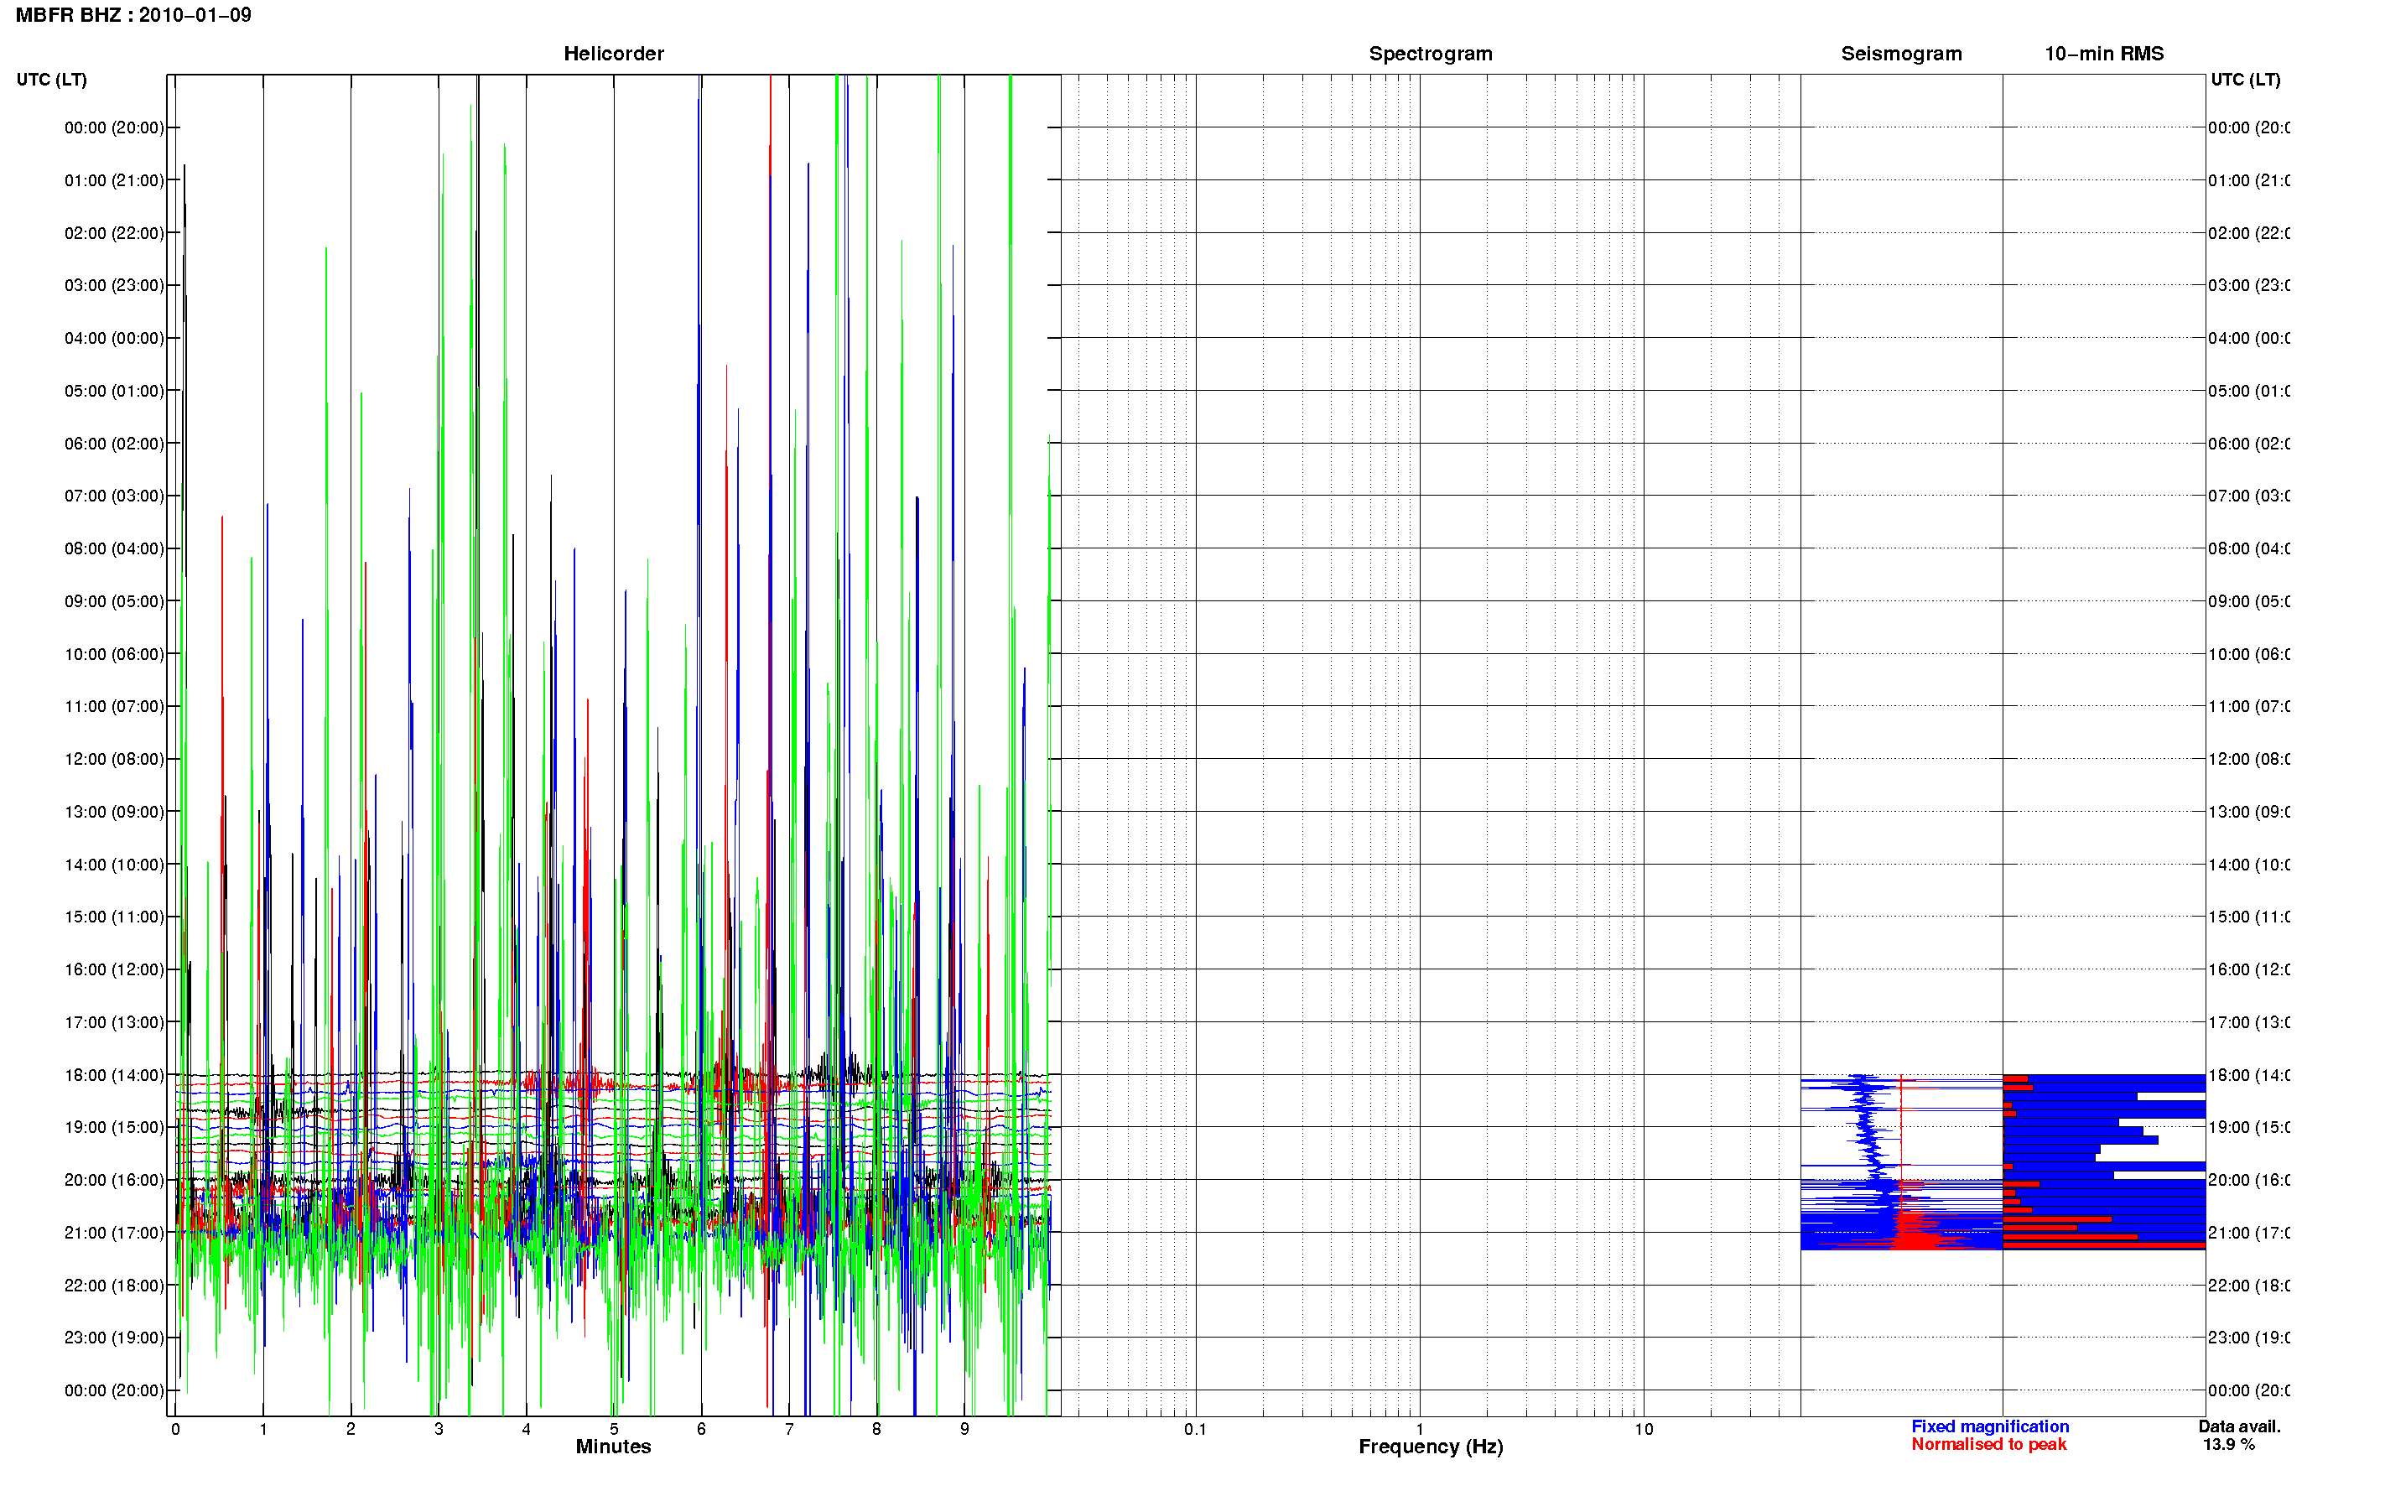Click the left '17:00 (13:00)' time label
Screen dimensions: 2385x1491
(114, 1022)
